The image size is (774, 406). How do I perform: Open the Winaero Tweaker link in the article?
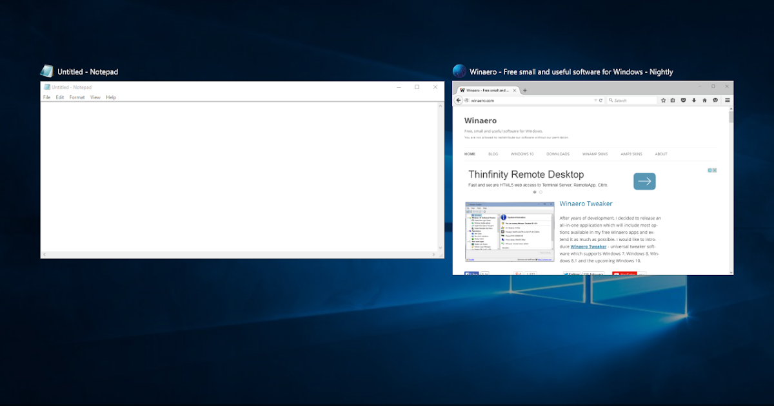[588, 246]
